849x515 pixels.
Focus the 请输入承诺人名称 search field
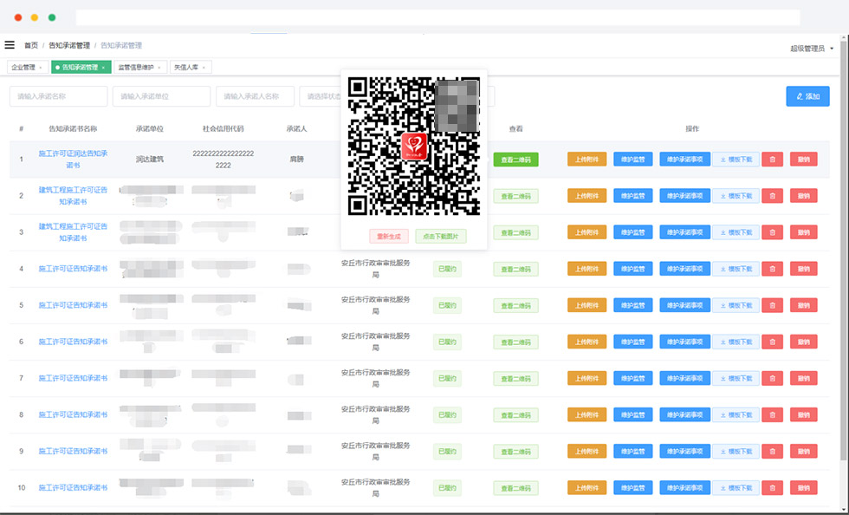(255, 96)
